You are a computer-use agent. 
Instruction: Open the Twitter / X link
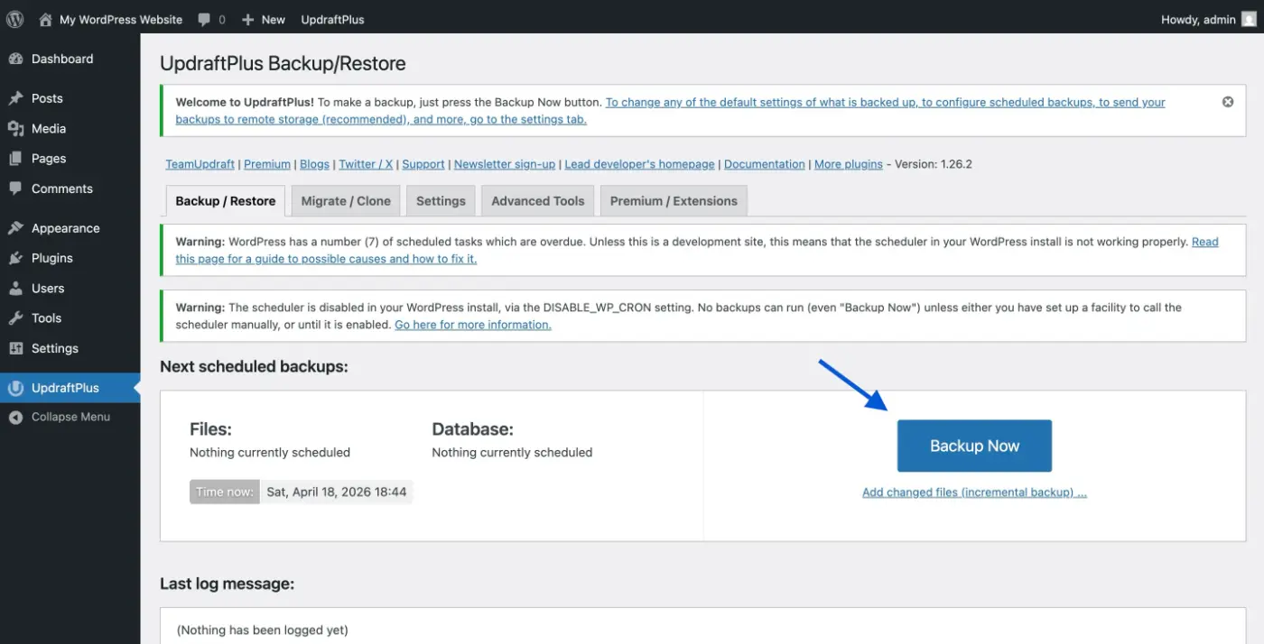[366, 164]
